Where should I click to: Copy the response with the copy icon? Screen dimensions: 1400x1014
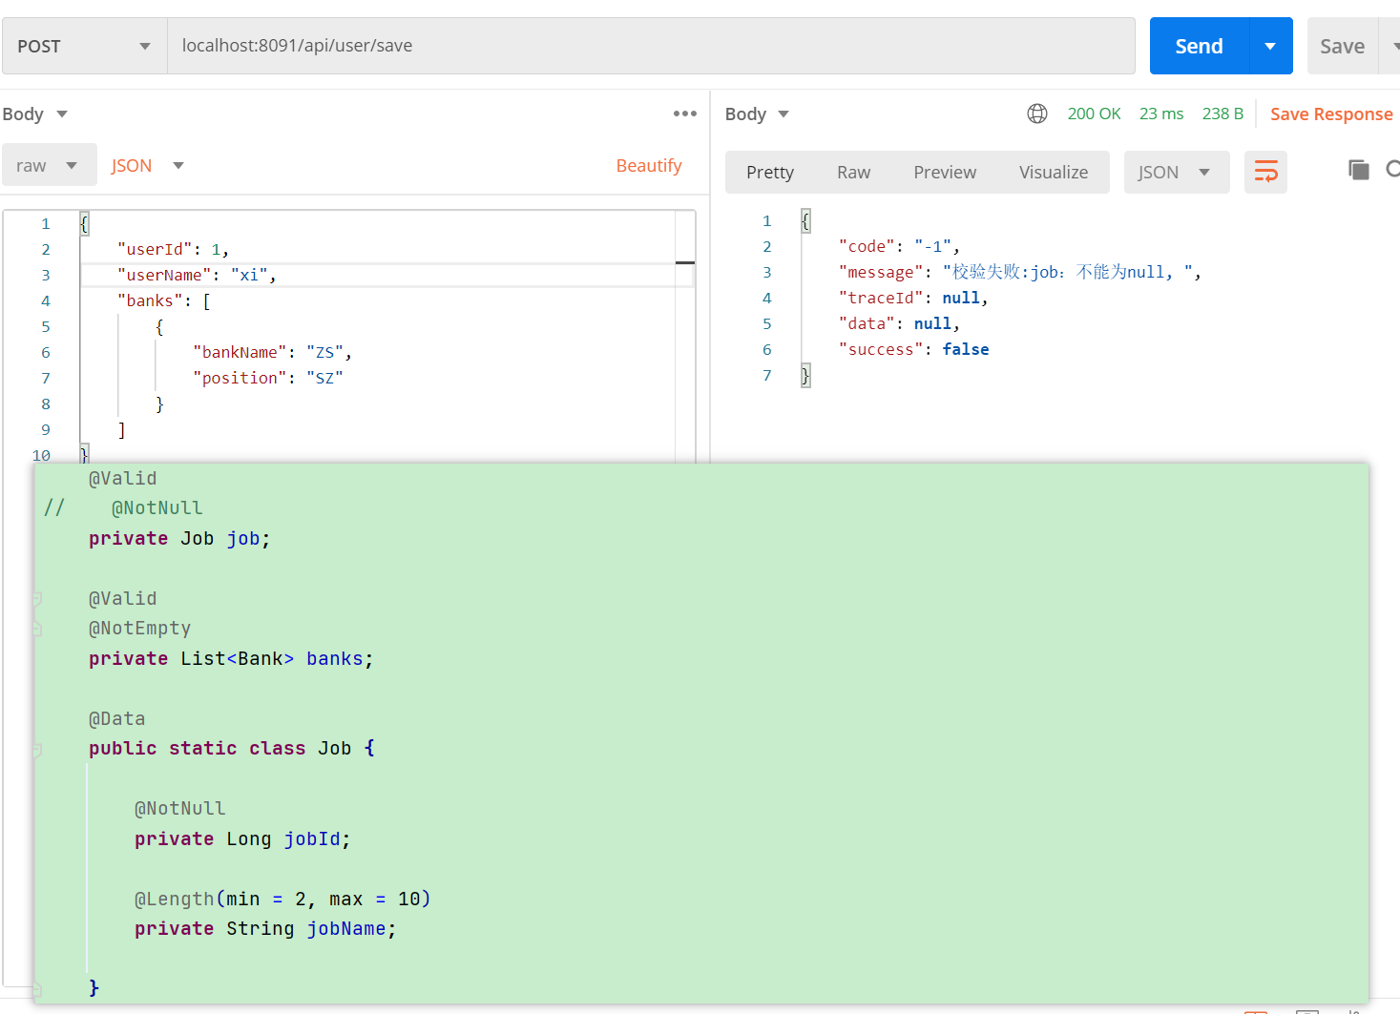coord(1358,170)
